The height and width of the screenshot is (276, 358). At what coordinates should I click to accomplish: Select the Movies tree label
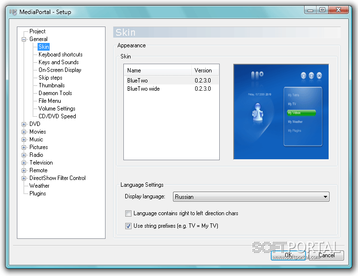pos(38,132)
